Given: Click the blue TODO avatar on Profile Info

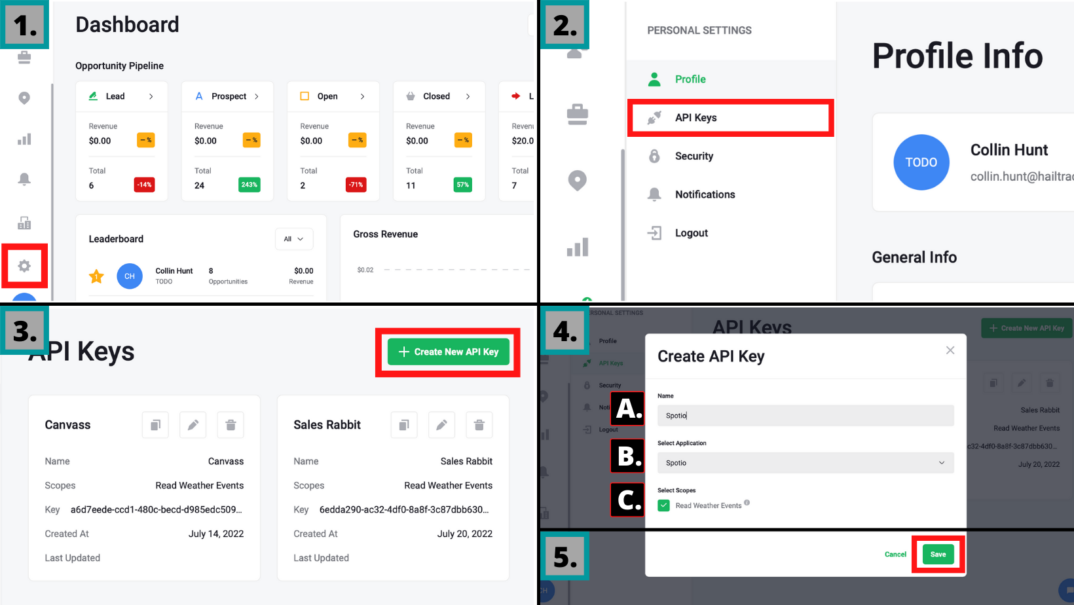Looking at the screenshot, I should tap(921, 162).
